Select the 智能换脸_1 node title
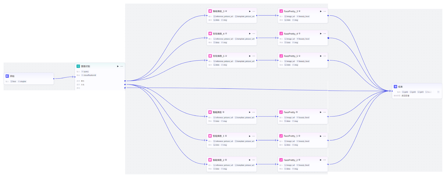Screen dimensions: 446x178 218,136
